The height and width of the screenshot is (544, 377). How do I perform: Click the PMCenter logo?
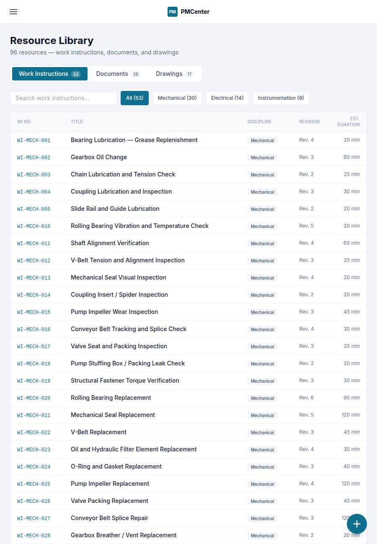188,12
